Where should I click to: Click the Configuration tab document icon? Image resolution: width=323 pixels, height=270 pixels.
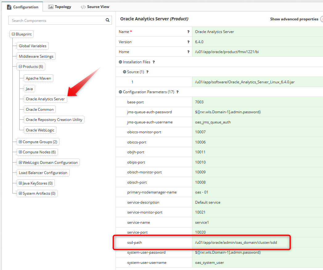[x=9, y=7]
